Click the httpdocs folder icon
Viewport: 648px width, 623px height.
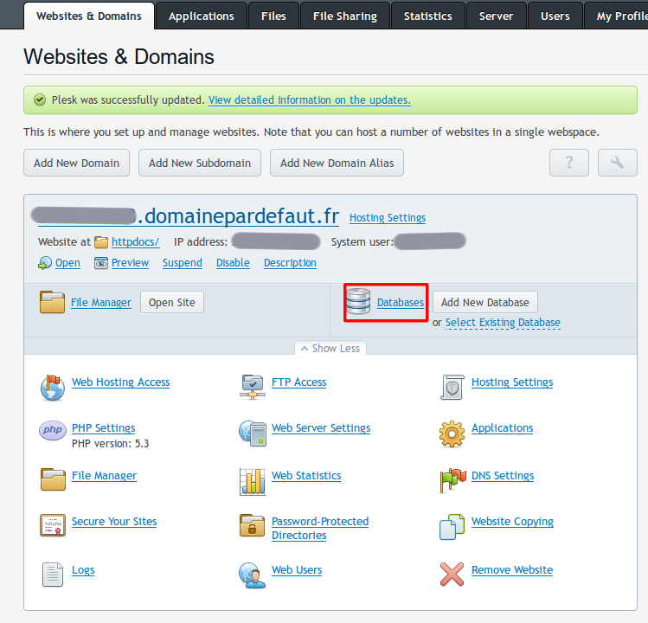101,242
